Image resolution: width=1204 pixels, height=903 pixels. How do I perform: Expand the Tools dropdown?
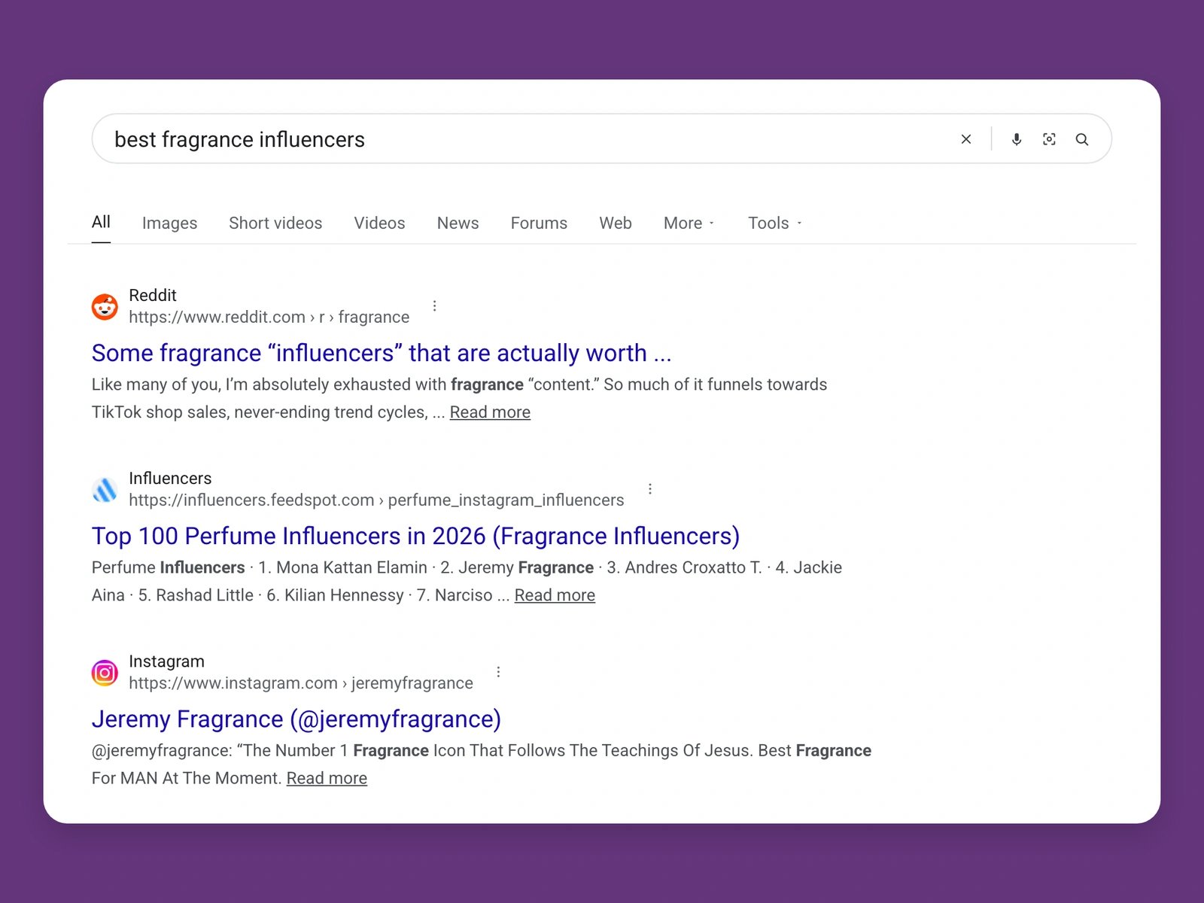(x=775, y=223)
